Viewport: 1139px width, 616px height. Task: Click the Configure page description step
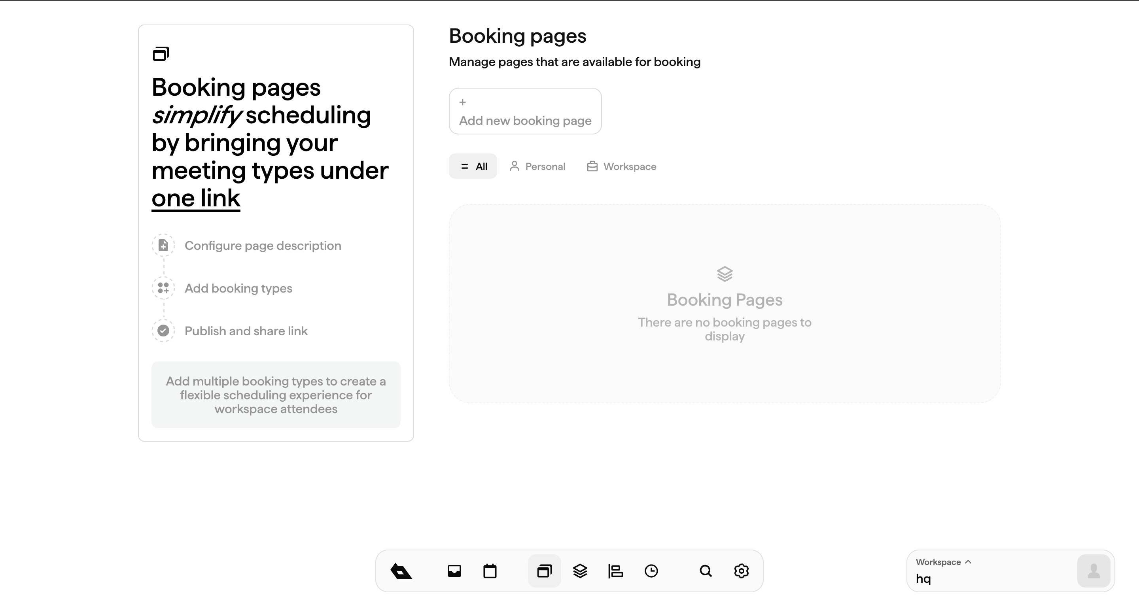[x=263, y=246]
